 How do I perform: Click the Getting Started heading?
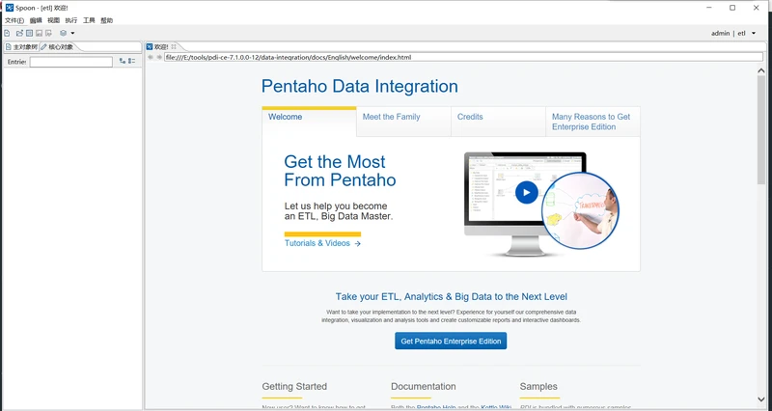coord(294,386)
